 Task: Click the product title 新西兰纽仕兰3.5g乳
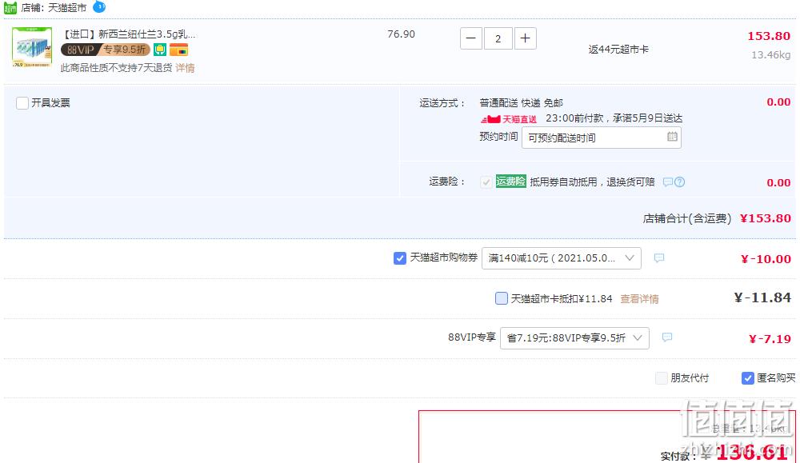pyautogui.click(x=128, y=34)
